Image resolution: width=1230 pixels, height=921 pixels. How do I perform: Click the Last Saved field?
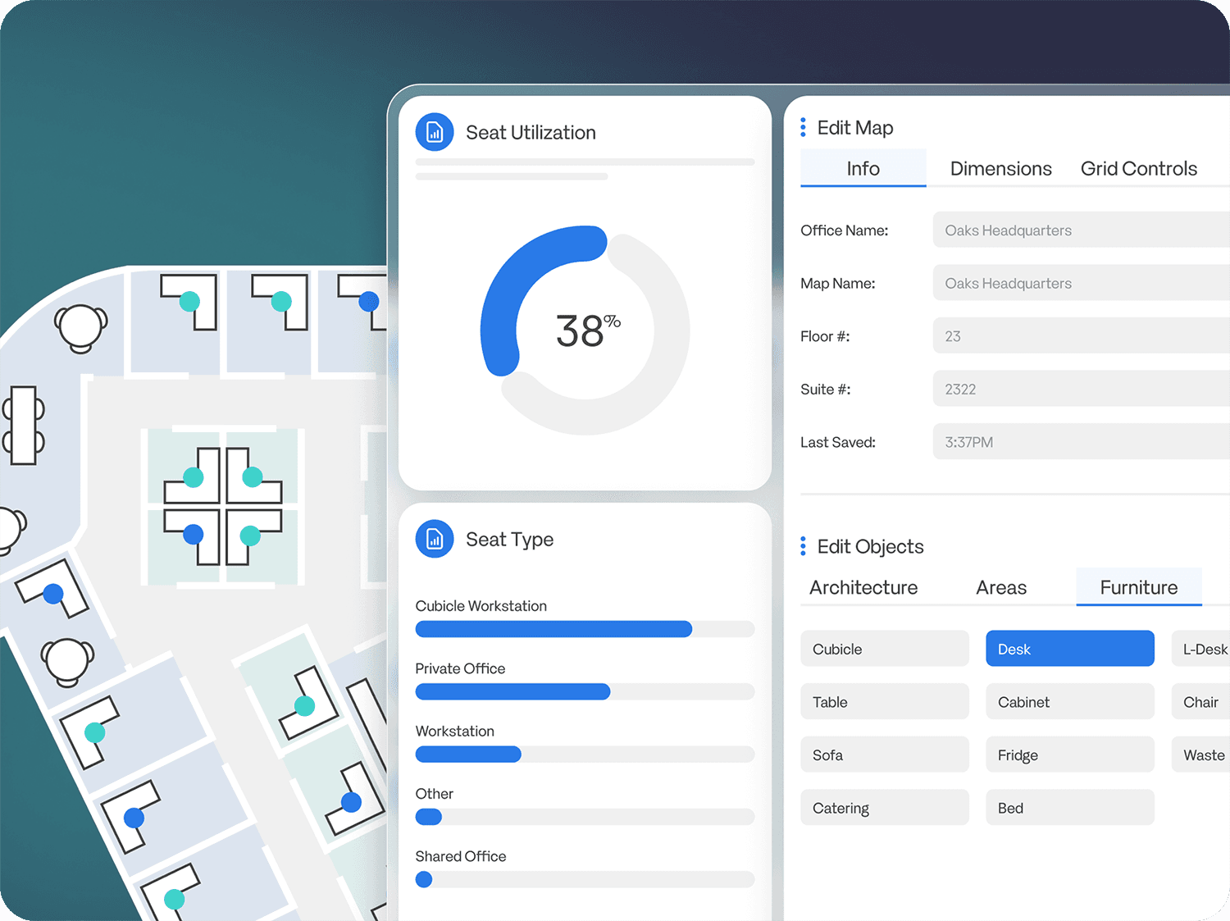(x=1082, y=441)
